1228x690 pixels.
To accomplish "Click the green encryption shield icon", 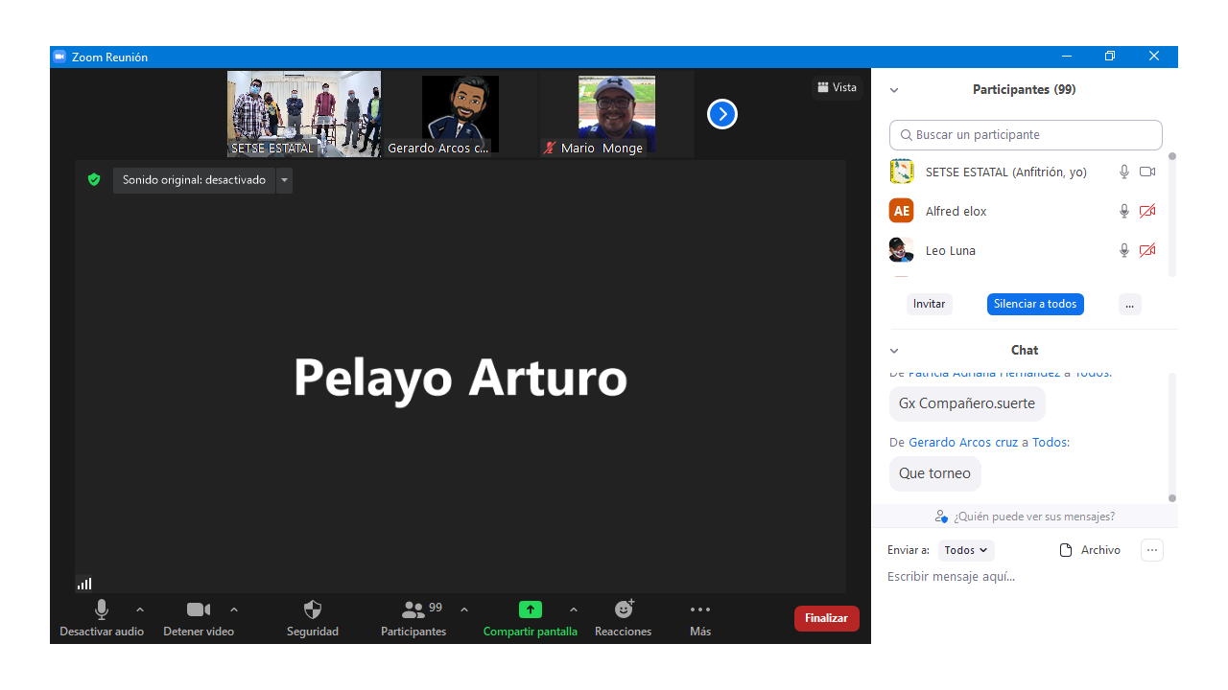I will pyautogui.click(x=94, y=179).
